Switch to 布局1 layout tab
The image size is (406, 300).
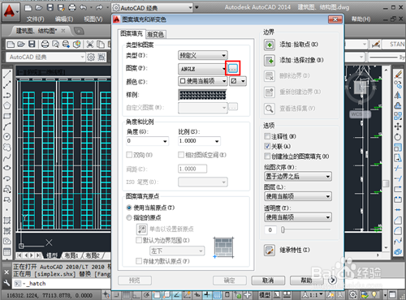(71, 255)
